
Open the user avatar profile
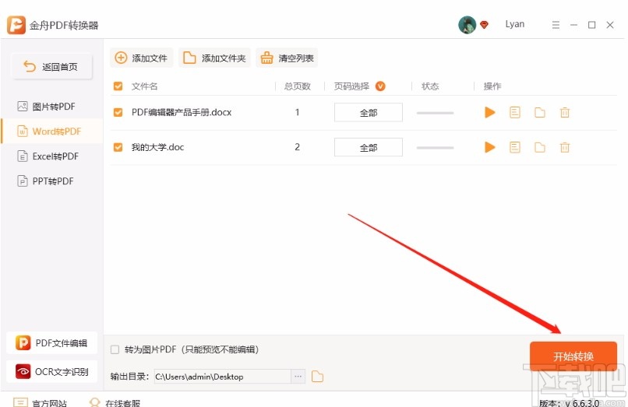click(x=467, y=25)
